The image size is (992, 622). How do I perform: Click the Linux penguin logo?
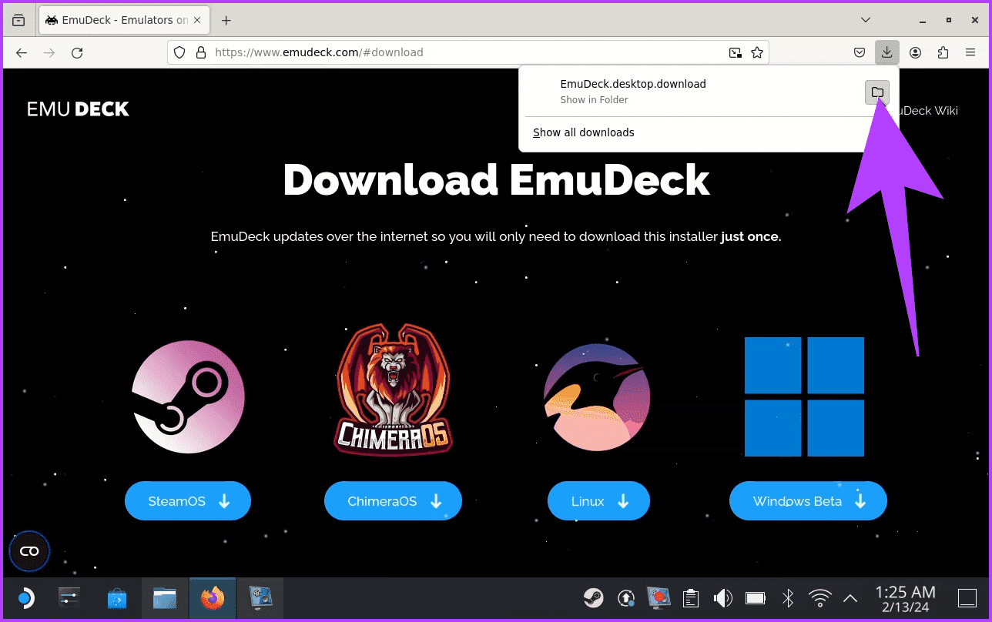[x=597, y=397]
